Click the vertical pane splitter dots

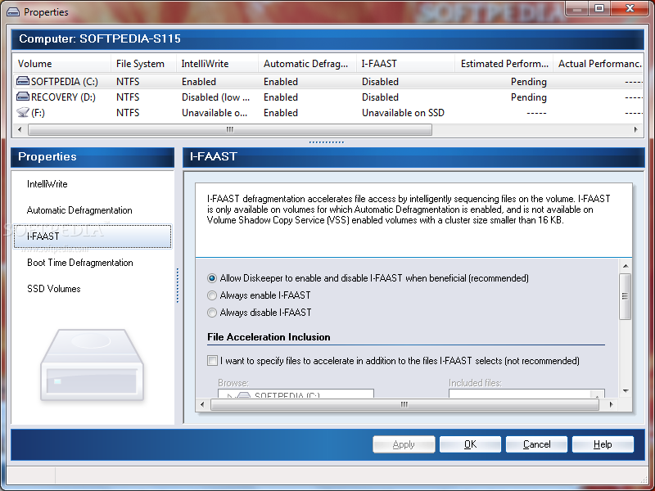pos(178,285)
